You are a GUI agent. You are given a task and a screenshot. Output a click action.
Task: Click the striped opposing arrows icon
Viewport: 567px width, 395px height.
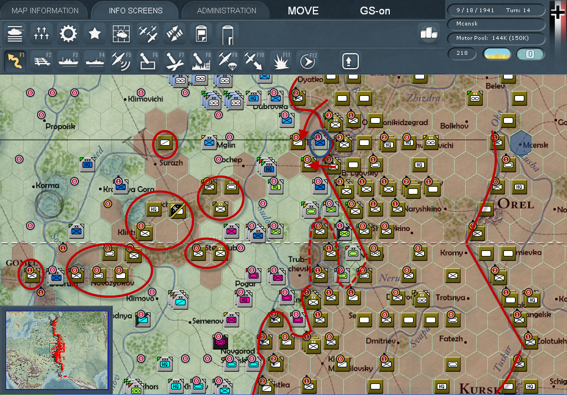point(174,34)
